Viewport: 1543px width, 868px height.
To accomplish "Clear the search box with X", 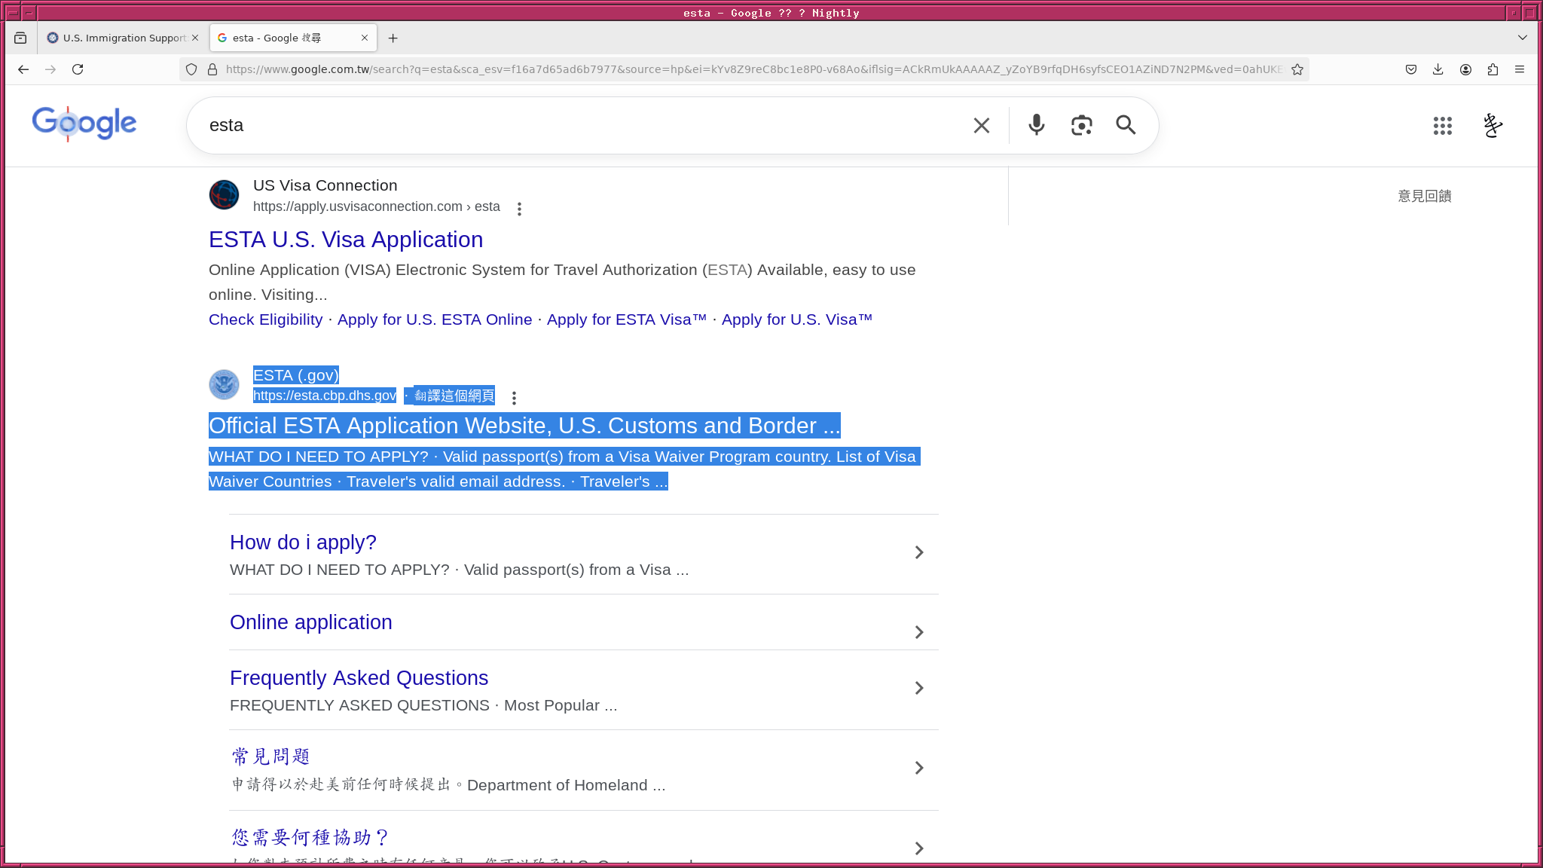I will tap(981, 126).
